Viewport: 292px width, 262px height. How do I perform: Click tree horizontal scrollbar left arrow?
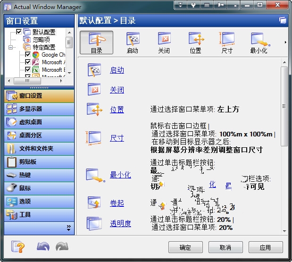click(x=9, y=81)
